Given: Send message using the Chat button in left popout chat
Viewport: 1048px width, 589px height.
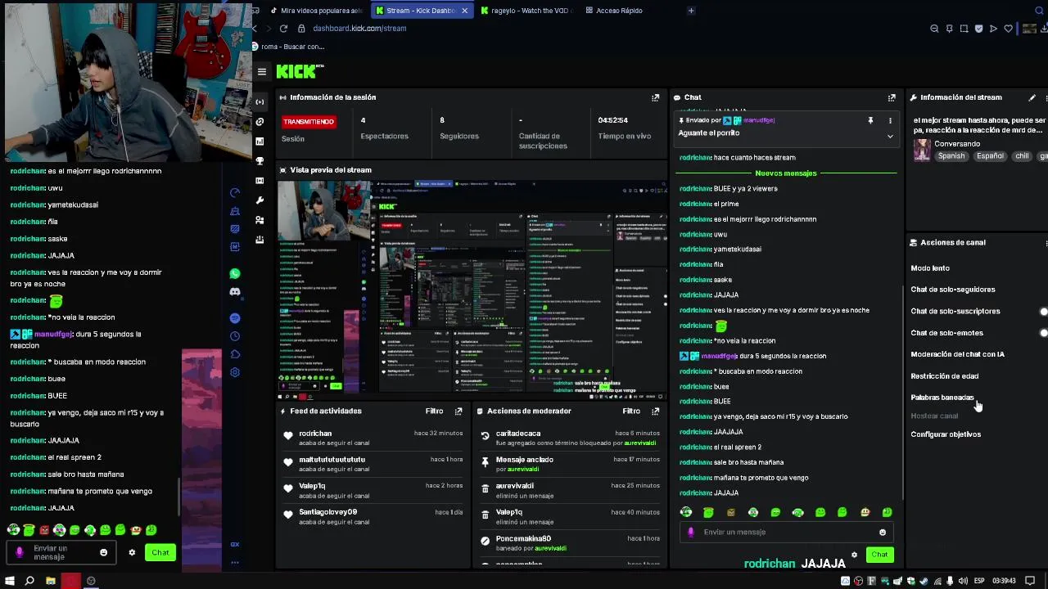Looking at the screenshot, I should tap(160, 553).
